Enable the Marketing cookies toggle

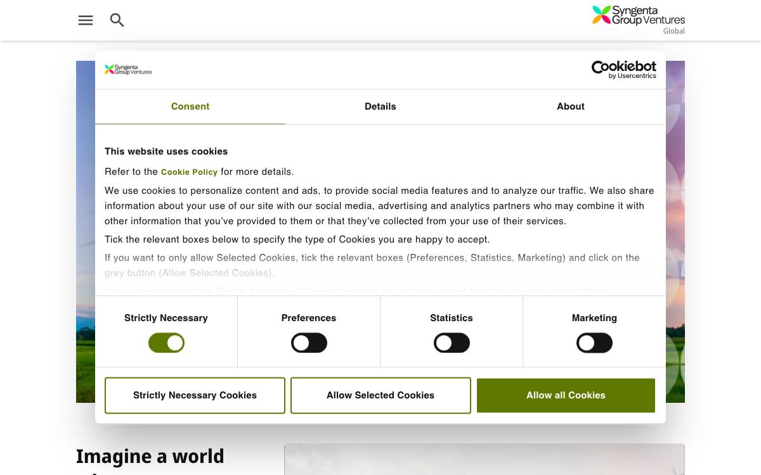[594, 343]
